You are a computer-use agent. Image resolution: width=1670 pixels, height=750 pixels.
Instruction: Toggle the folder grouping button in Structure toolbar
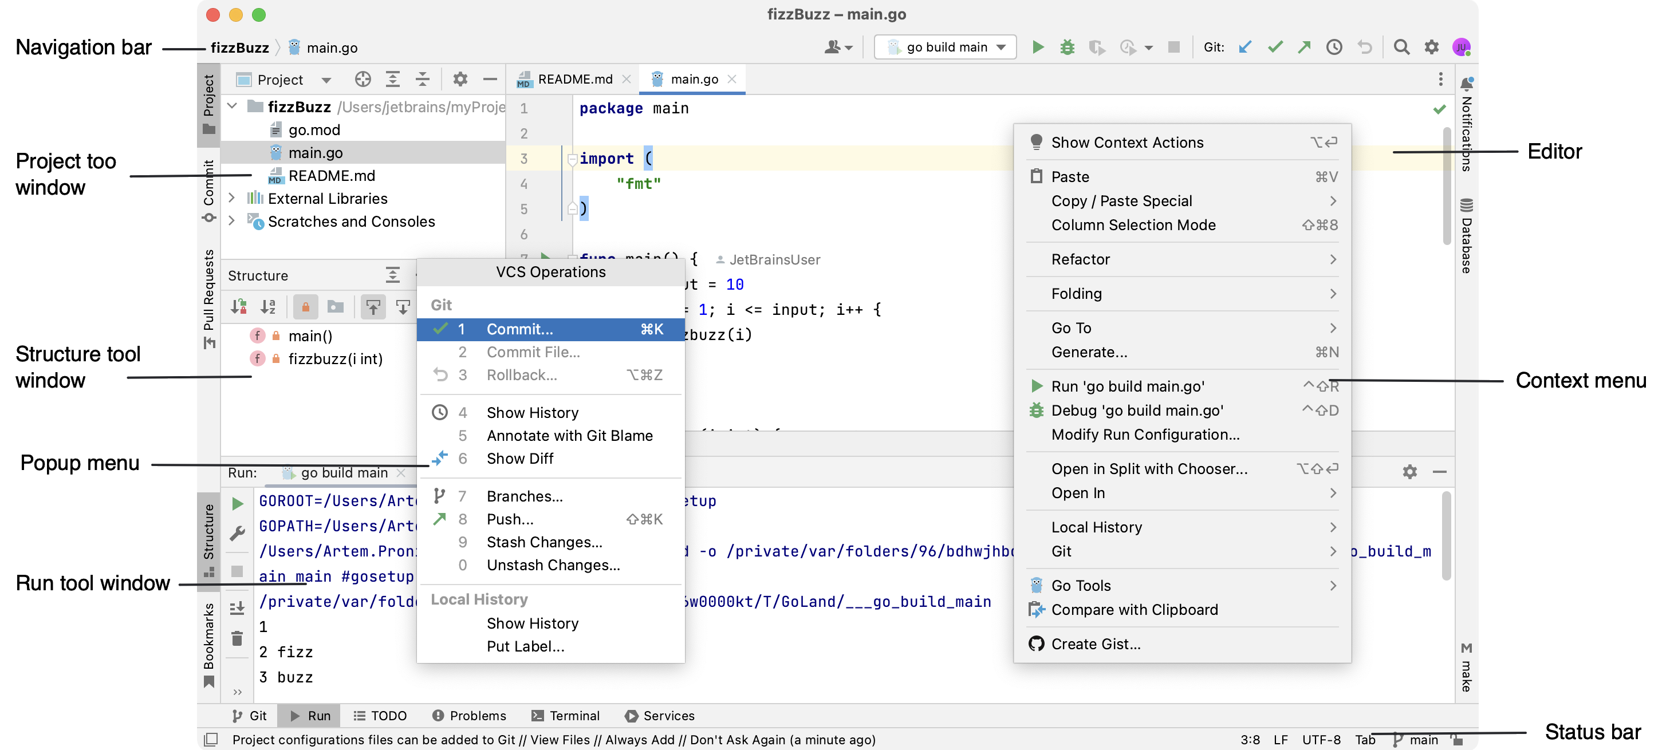click(336, 307)
